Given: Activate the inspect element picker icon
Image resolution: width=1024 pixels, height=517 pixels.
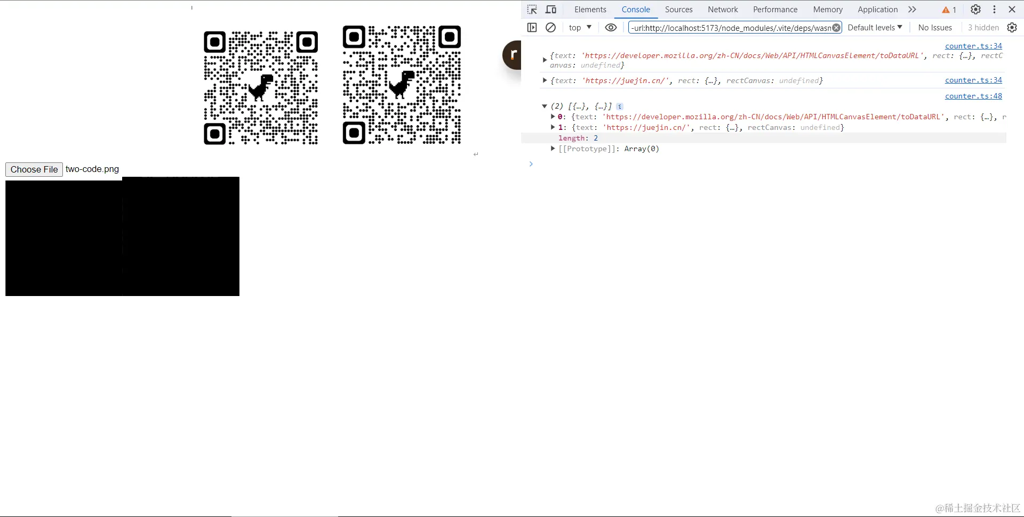Looking at the screenshot, I should click(532, 10).
